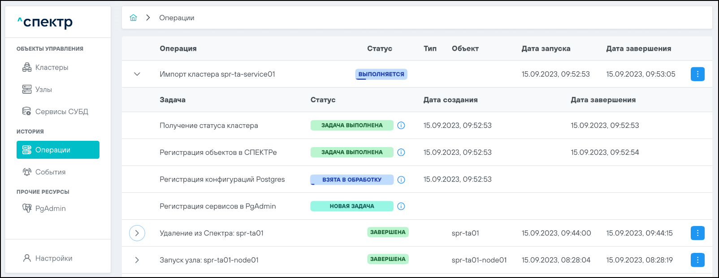Go to Узлы section
The height and width of the screenshot is (278, 719).
coord(43,90)
